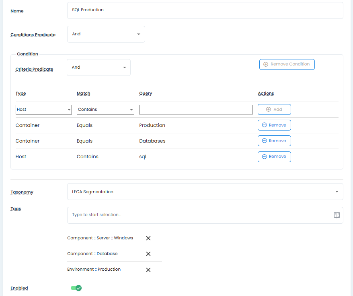This screenshot has width=353, height=296.
Task: Click the Tags selection search box
Action: click(199, 215)
